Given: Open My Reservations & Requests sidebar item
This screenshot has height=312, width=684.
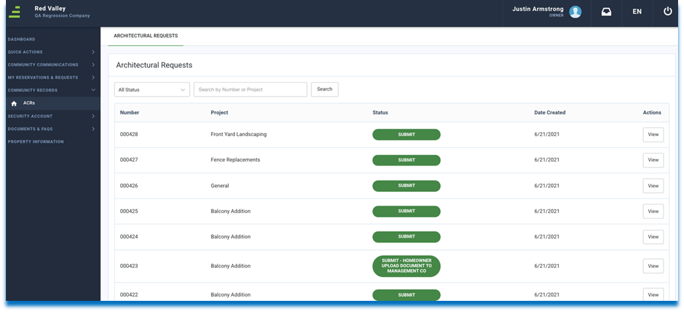Looking at the screenshot, I should click(x=43, y=78).
